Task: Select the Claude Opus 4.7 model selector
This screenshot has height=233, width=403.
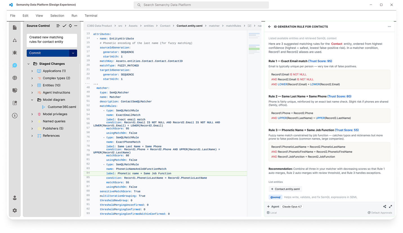Action: click(292, 207)
